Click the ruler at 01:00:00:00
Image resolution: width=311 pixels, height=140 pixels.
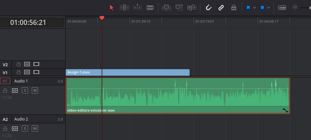77,21
